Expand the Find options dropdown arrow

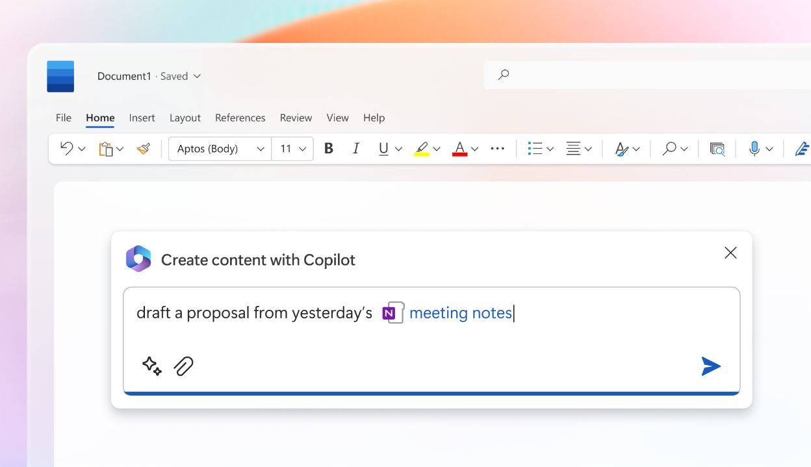click(x=684, y=149)
